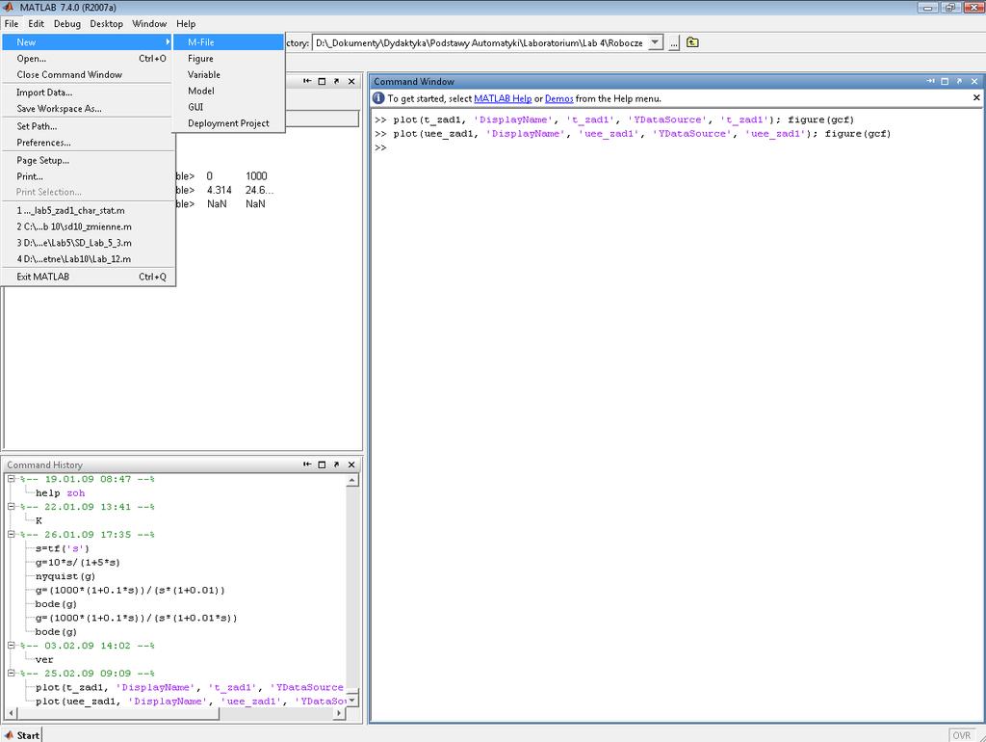The width and height of the screenshot is (986, 742).
Task: Minimize the Command Window panel icon
Action: tap(930, 81)
